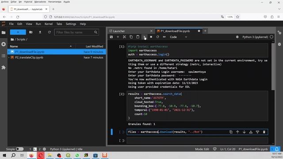Click the blue New Launcher plus button
This screenshot has width=283, height=159.
point(18,32)
